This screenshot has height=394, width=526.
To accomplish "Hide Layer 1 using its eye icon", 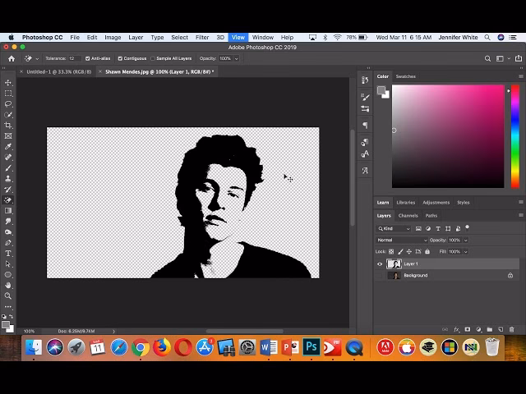I will pos(380,264).
